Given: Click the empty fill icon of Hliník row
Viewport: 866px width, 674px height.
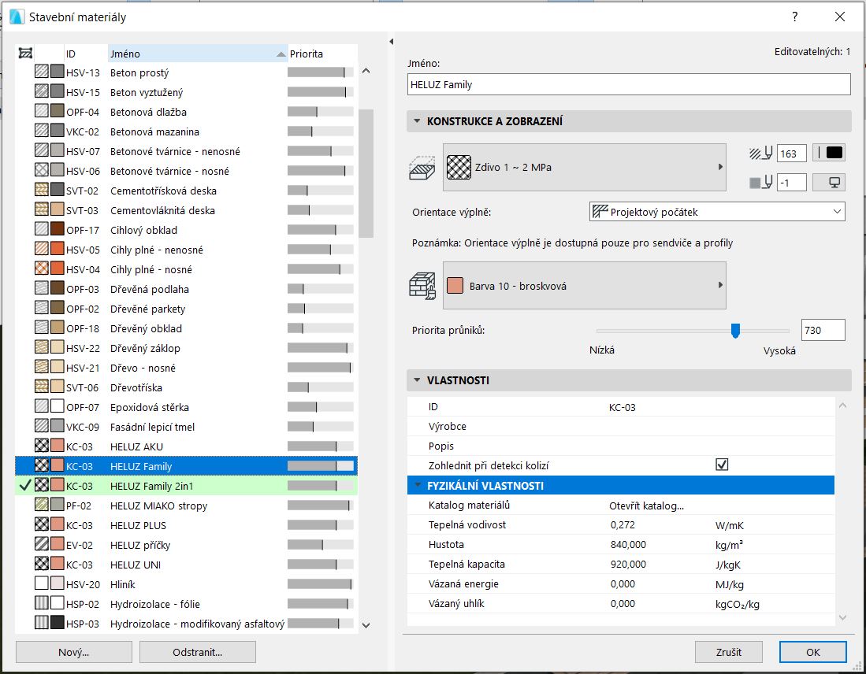Looking at the screenshot, I should [x=42, y=584].
